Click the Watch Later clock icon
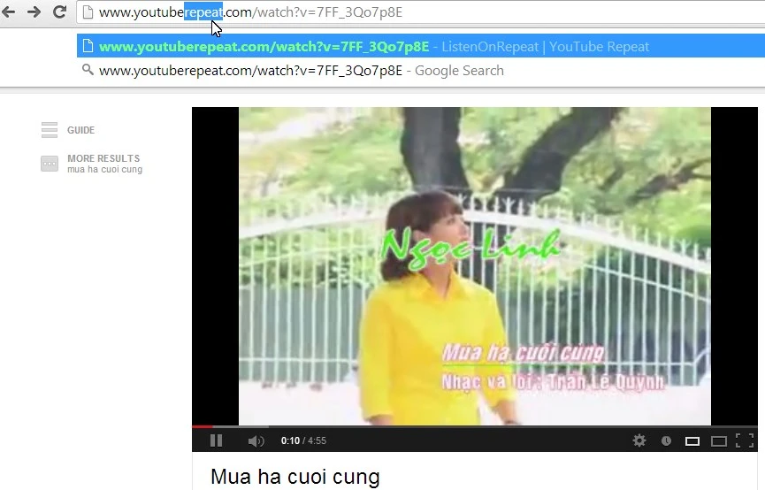 pos(666,440)
